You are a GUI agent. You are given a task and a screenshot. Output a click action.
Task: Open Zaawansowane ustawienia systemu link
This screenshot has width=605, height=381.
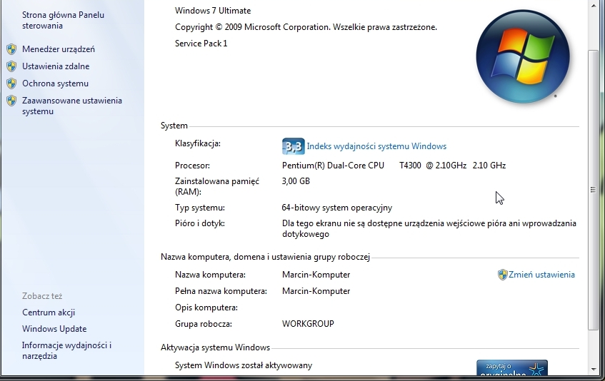click(x=71, y=106)
